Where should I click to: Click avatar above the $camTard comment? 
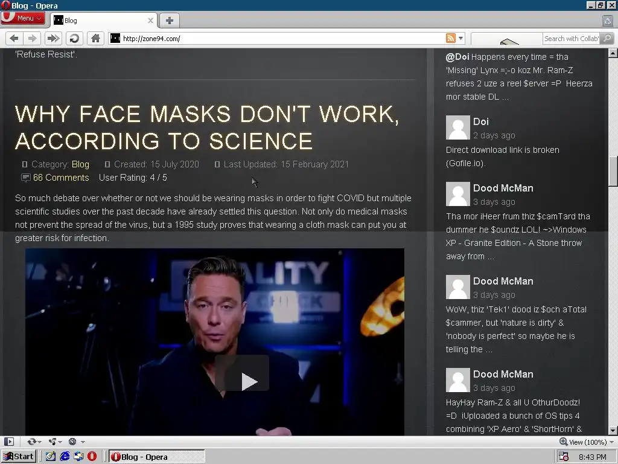tap(457, 194)
